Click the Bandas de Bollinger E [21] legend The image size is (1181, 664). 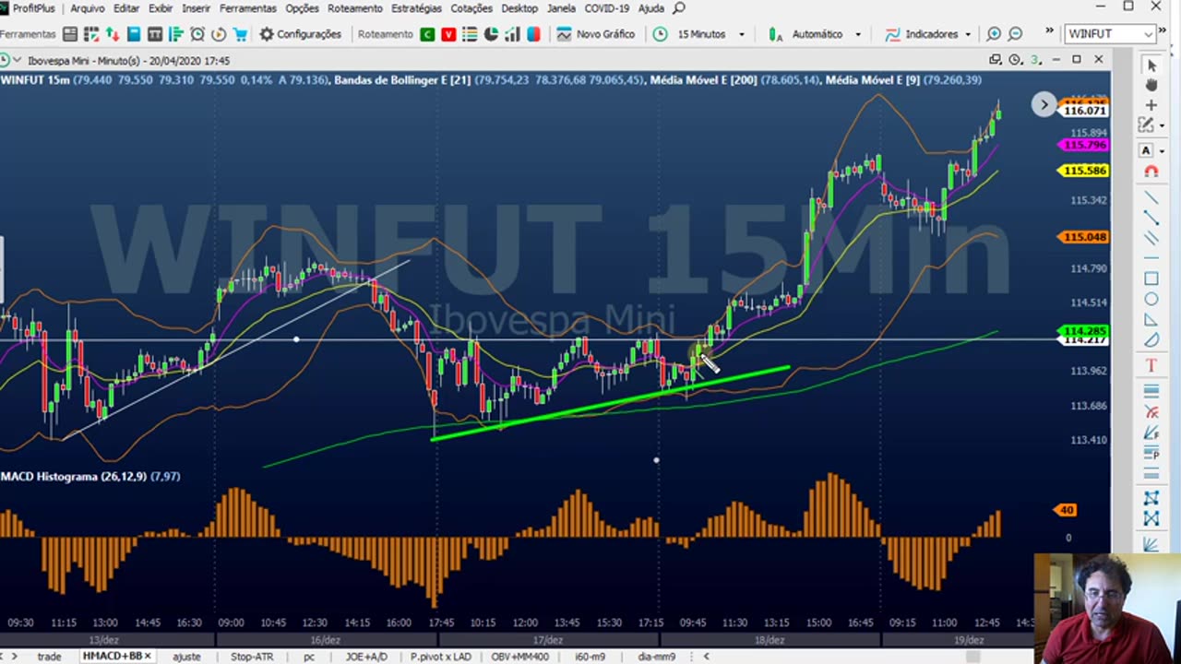coord(402,80)
